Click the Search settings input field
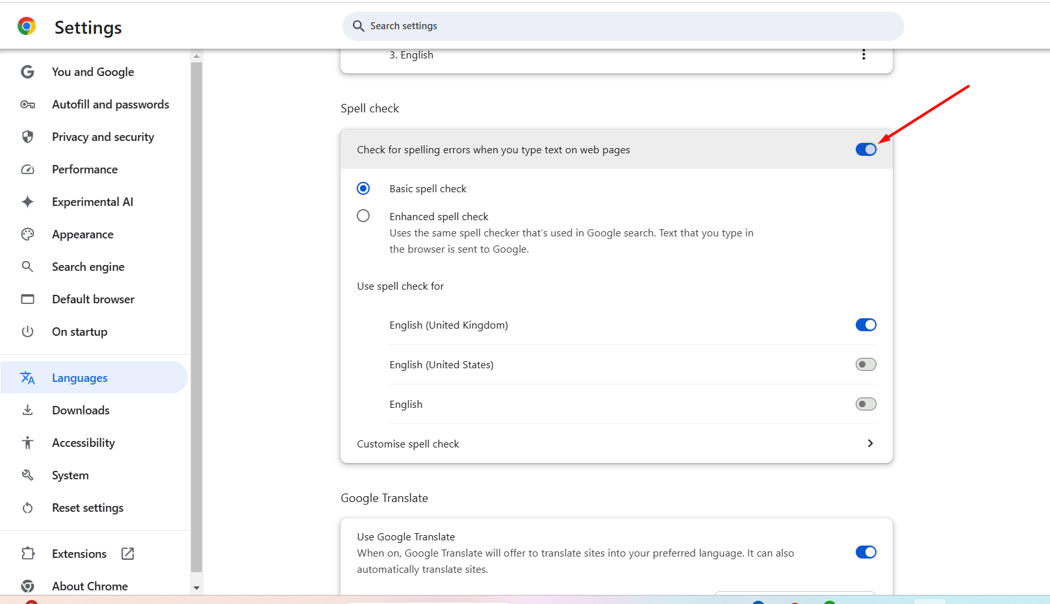 (x=623, y=26)
